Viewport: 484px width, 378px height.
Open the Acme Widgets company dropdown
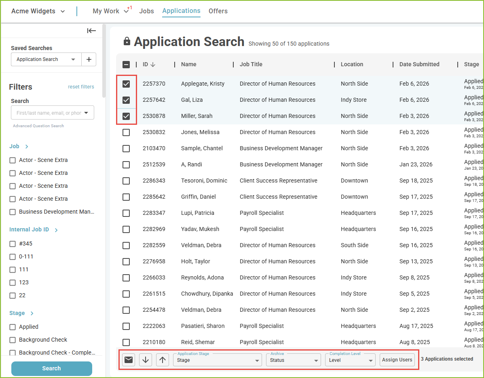(38, 11)
